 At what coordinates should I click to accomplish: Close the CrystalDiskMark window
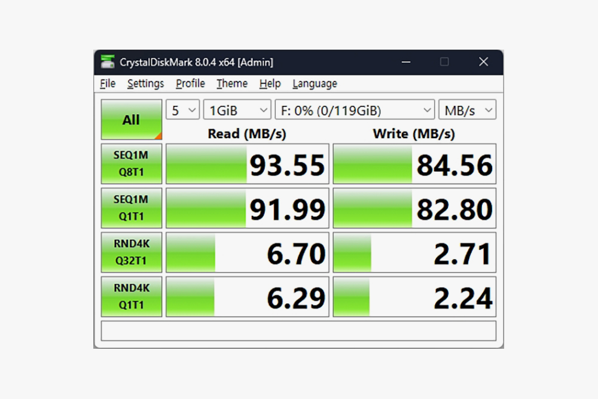484,62
